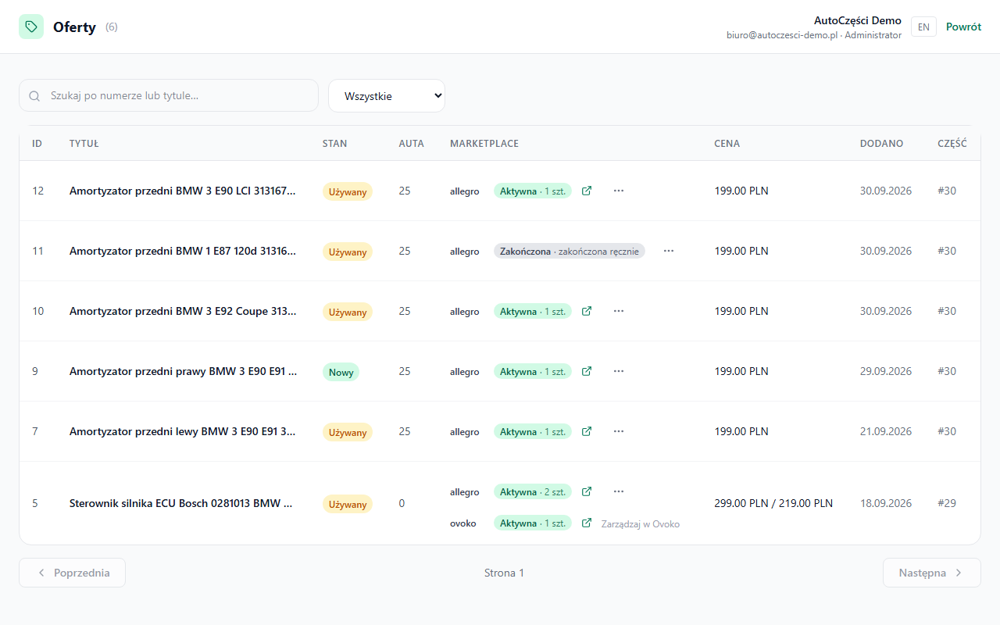Viewport: 1000px width, 625px height.
Task: Open offer Sterownik silnika ECU Bosch
Action: coord(180,503)
